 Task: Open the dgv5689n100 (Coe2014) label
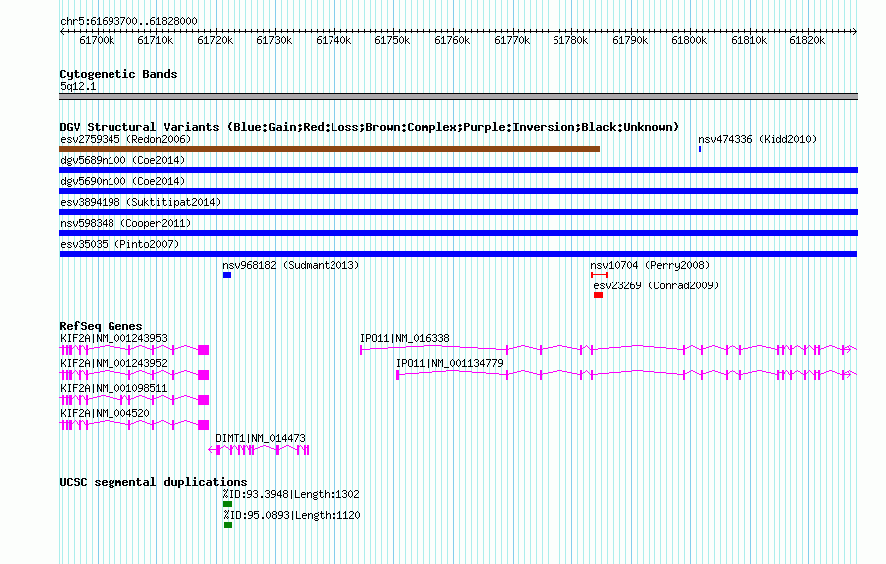click(x=122, y=160)
